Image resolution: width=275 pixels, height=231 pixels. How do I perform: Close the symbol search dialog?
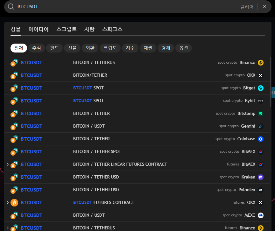264,7
